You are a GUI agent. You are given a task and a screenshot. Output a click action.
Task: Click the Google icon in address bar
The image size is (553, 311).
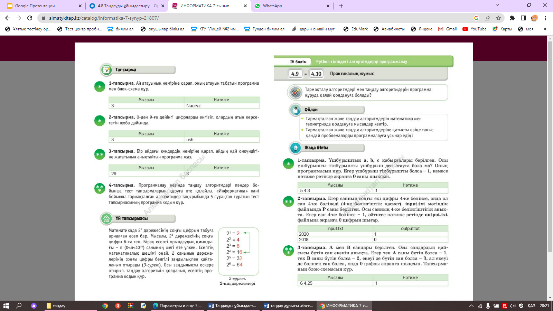pyautogui.click(x=476, y=18)
